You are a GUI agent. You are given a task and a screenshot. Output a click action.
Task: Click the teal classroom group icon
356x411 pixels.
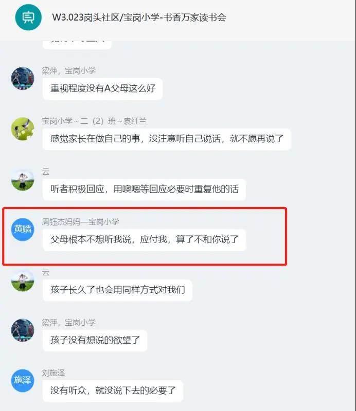(x=28, y=17)
